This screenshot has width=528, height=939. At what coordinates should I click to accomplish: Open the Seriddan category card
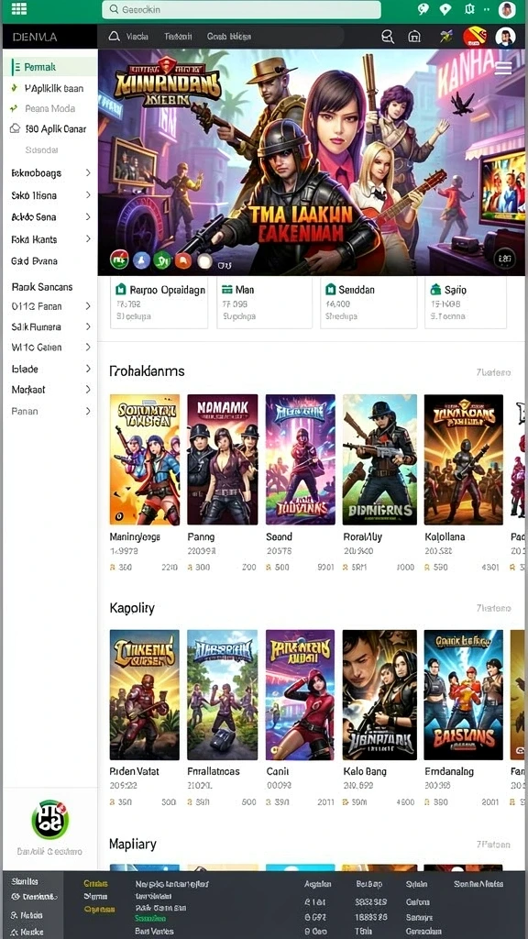click(368, 303)
